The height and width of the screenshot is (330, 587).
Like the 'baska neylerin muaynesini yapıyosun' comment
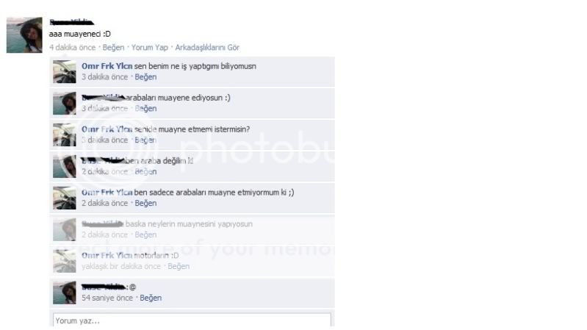[145, 234]
